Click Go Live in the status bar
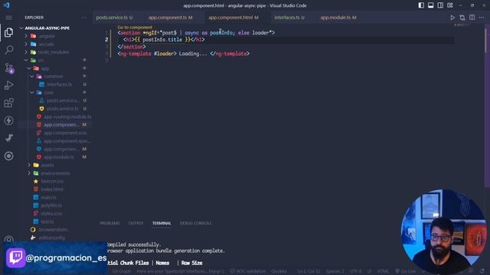Image resolution: width=490 pixels, height=275 pixels. click(x=406, y=271)
